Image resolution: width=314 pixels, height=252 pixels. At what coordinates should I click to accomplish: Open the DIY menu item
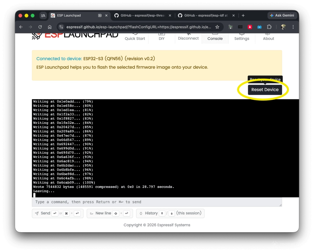point(162,38)
